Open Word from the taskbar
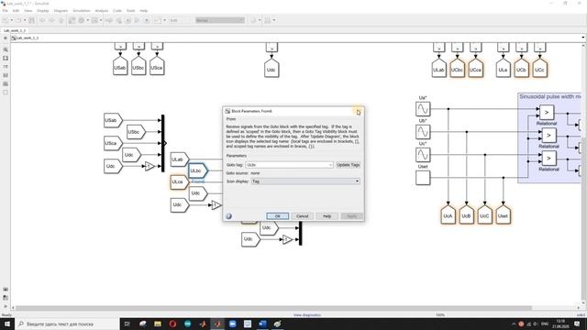The height and width of the screenshot is (330, 587). (x=262, y=324)
